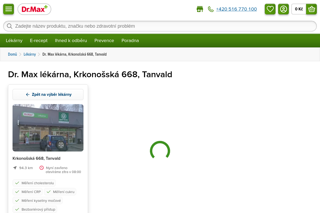Open the user account icon
The height and width of the screenshot is (213, 320).
[283, 9]
